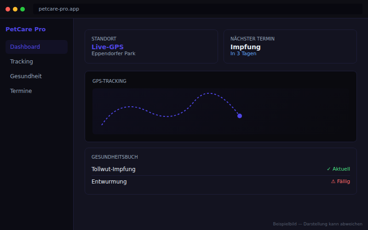Go to Tracking in the sidebar
This screenshot has width=368, height=230.
point(22,62)
